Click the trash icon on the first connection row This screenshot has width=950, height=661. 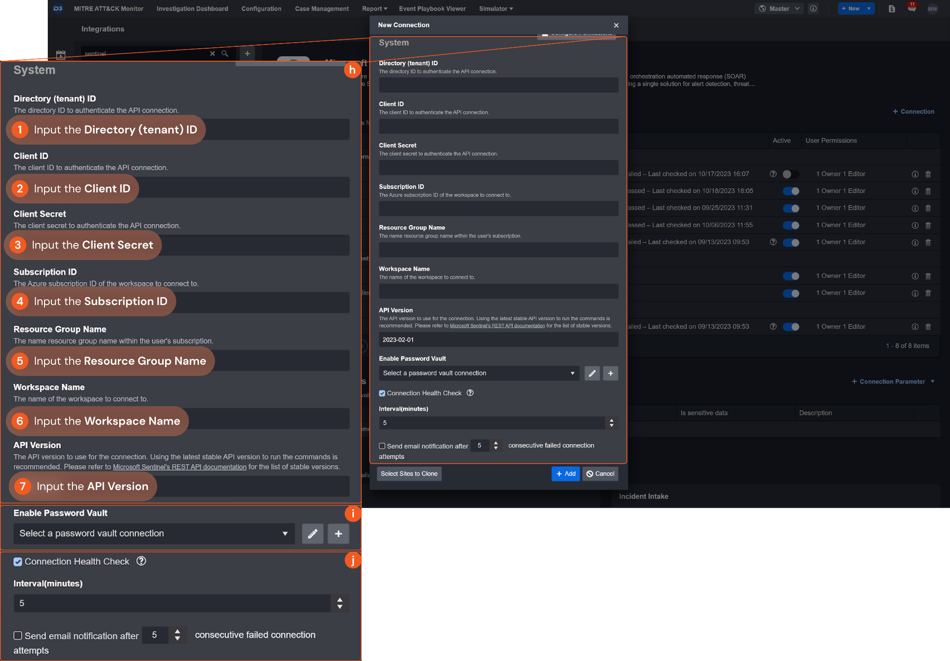point(928,174)
